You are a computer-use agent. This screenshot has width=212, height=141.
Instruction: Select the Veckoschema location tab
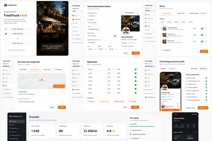[47, 70]
